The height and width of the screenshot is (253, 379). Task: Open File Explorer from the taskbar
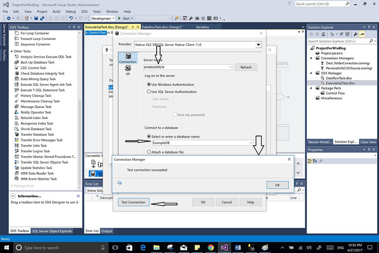[x=156, y=248]
